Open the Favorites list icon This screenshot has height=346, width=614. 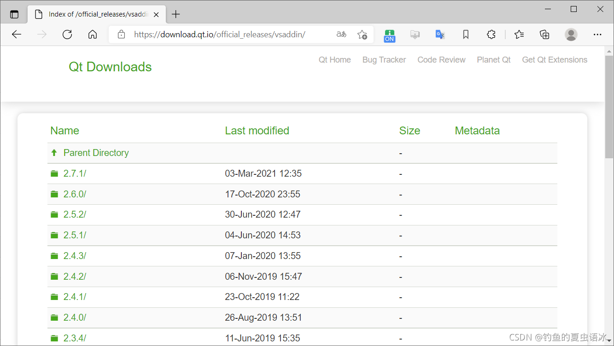click(519, 35)
